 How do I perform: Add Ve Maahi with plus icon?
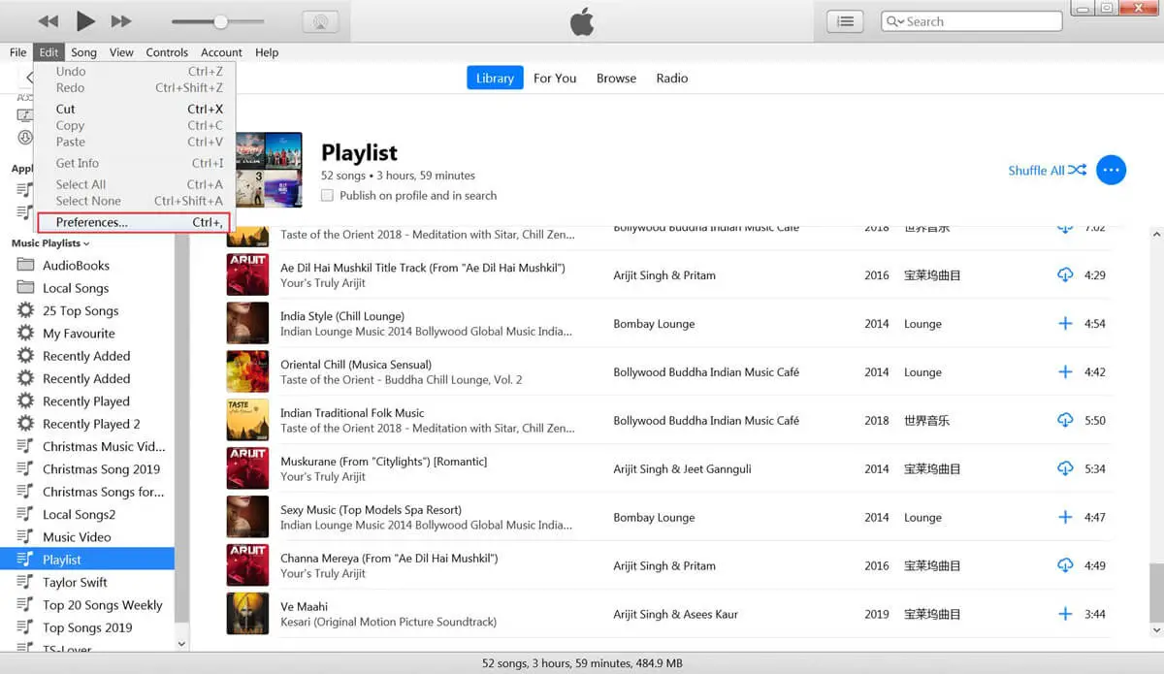1065,615
